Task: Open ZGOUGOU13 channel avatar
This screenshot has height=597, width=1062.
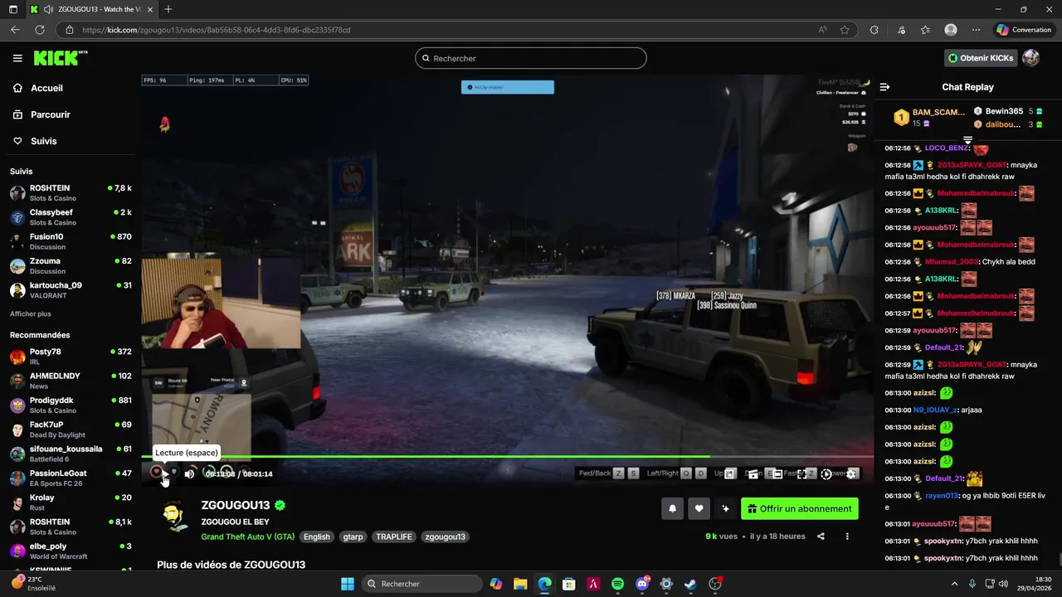Action: coord(173,517)
